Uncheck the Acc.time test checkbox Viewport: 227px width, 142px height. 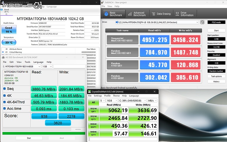4,109
